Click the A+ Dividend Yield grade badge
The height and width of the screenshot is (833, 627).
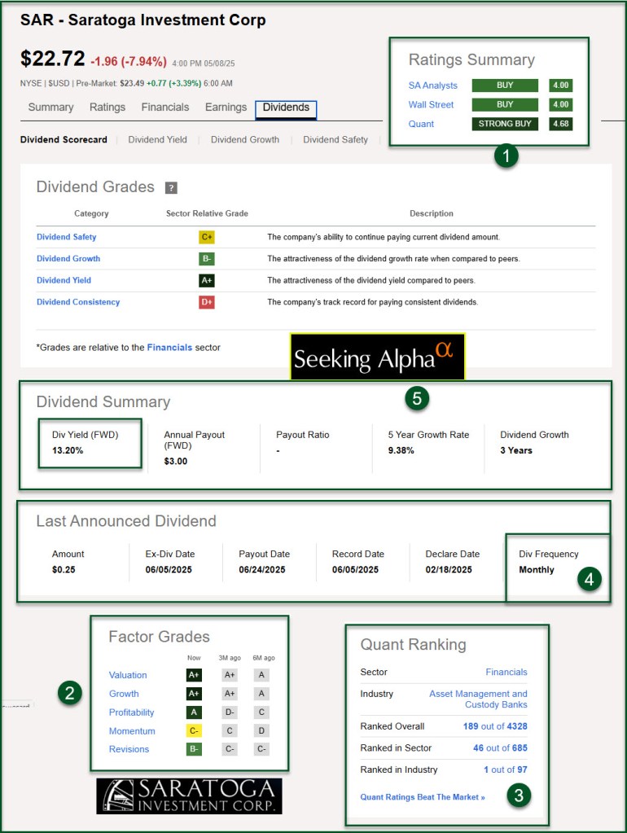coord(207,280)
